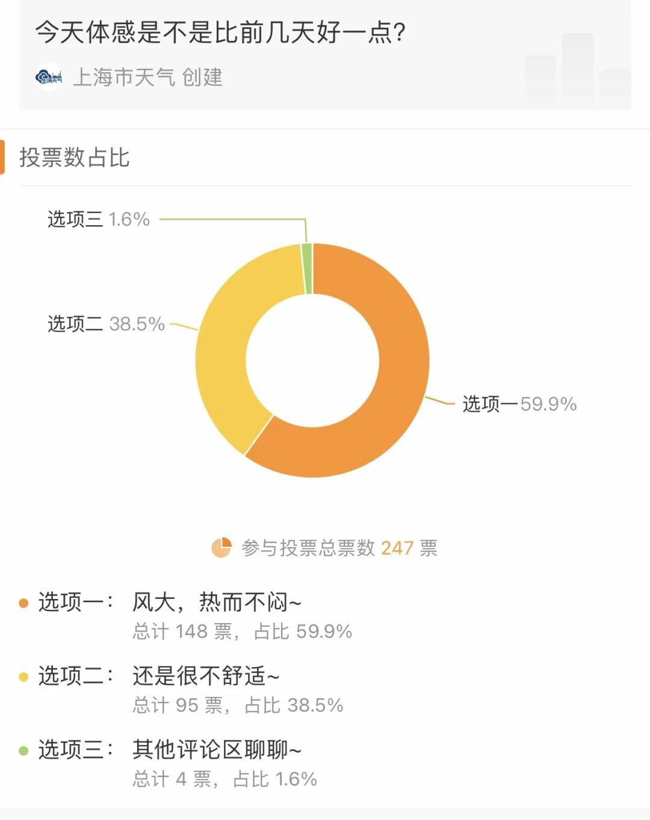Select option 还是很不舒适~
The height and width of the screenshot is (820, 650).
tap(206, 676)
